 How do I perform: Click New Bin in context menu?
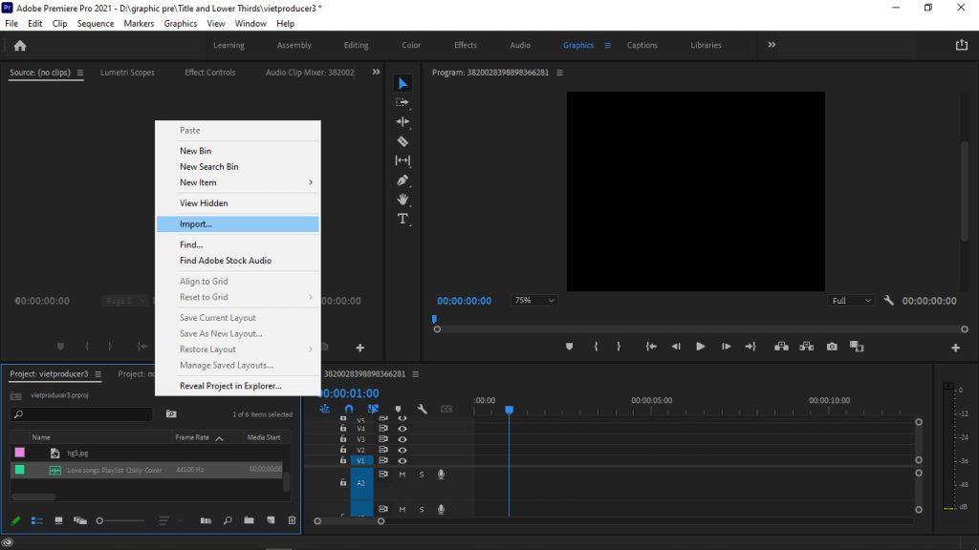pos(196,151)
